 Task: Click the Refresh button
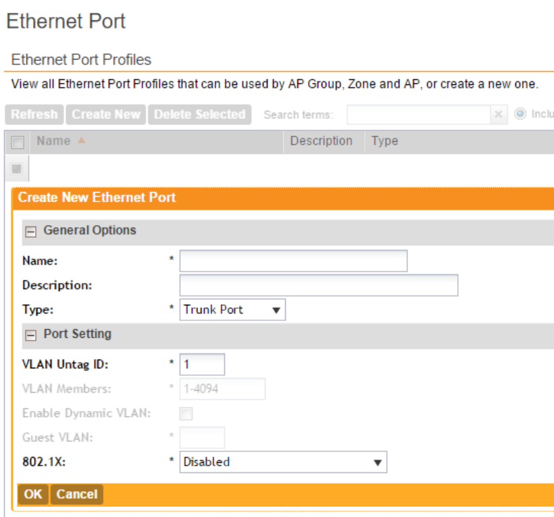(34, 114)
